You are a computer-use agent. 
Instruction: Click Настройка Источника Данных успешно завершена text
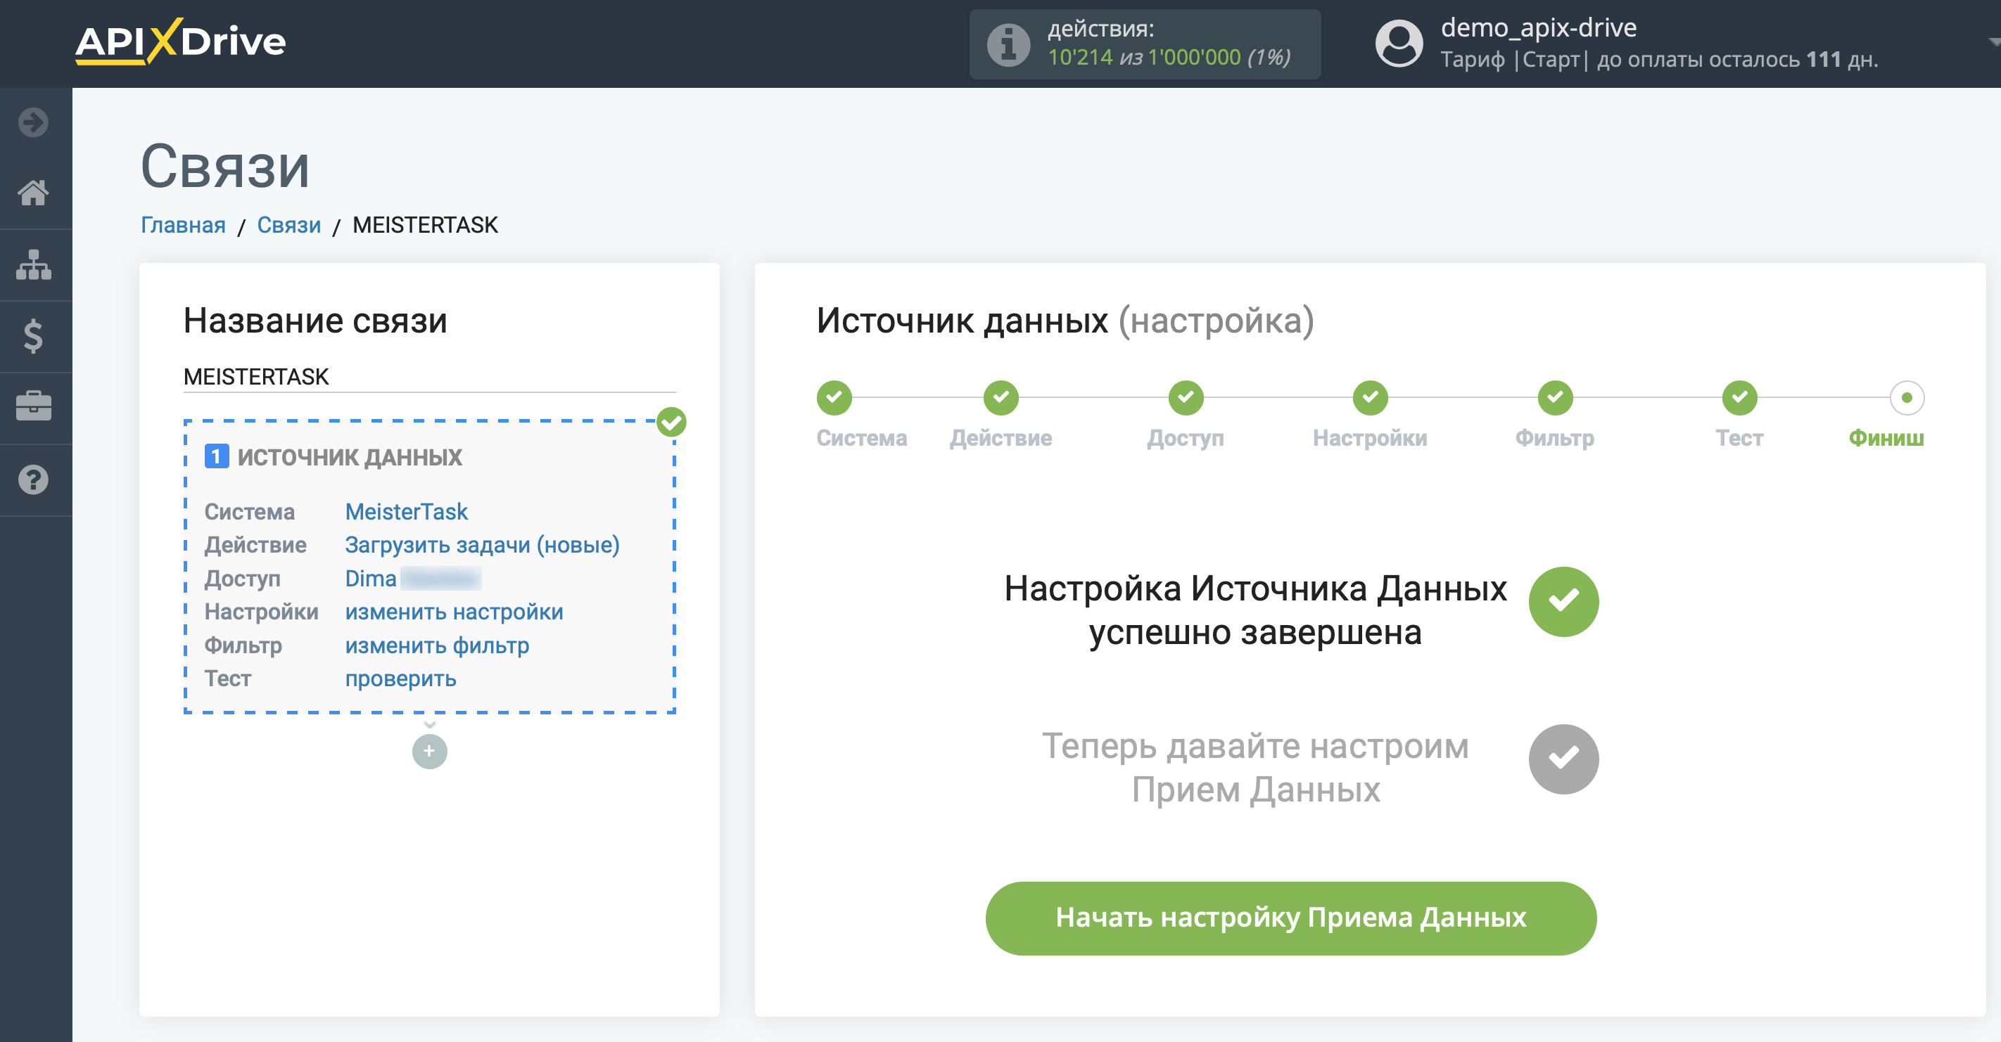1255,610
